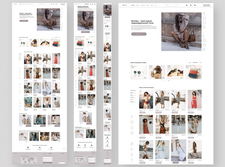Select the bold first navigation item in right mockup header
225x167 pixels.
click(x=133, y=5)
